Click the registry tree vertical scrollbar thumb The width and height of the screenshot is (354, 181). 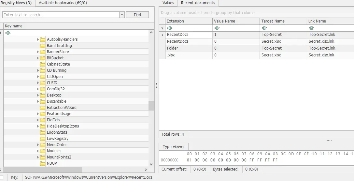coord(151,106)
